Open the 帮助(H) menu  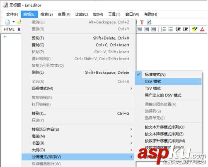pyautogui.click(x=150, y=14)
